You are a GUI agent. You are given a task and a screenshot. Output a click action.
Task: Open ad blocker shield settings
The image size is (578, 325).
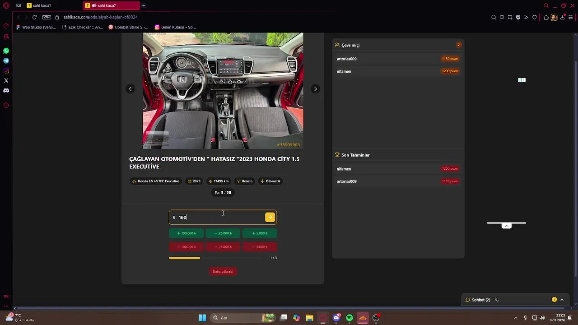(x=518, y=17)
